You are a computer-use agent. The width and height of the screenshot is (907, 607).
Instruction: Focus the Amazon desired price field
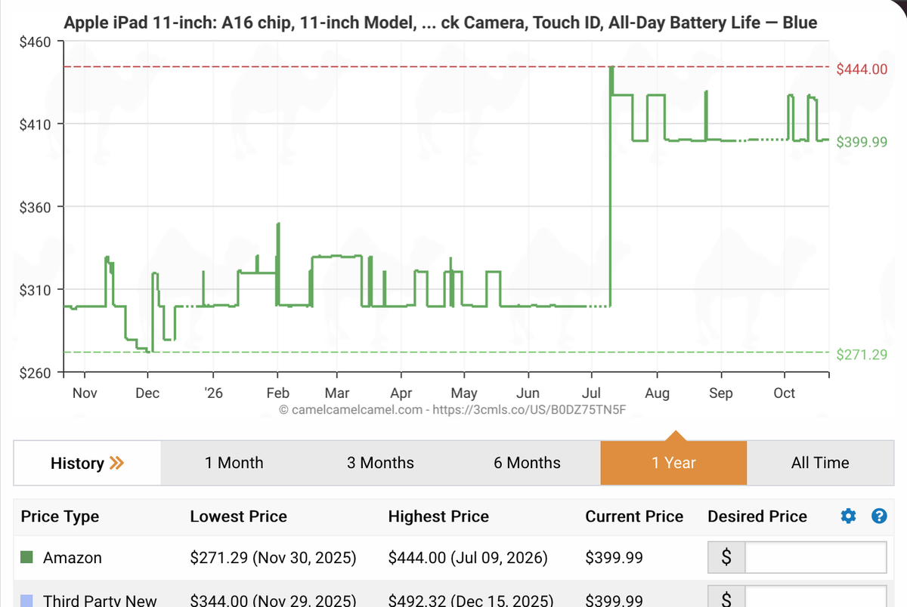pos(816,558)
